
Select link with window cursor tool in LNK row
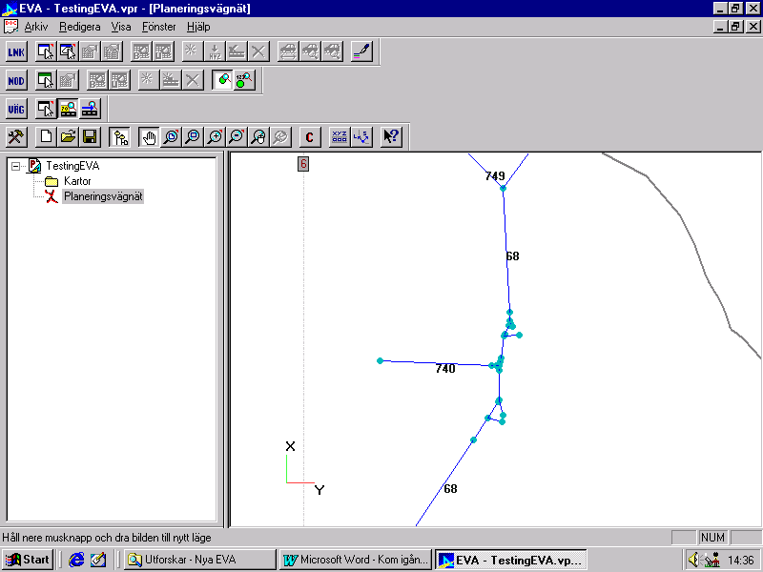[46, 51]
